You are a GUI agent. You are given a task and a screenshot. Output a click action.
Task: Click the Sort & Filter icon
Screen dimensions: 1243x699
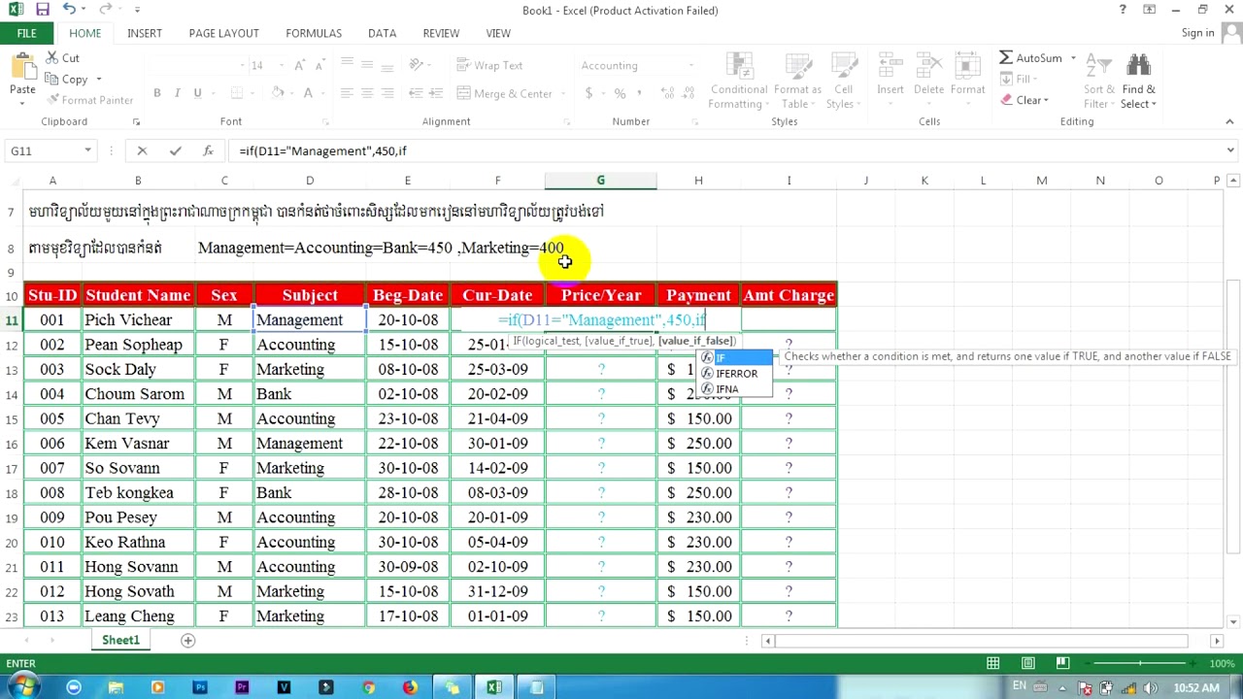(x=1099, y=66)
